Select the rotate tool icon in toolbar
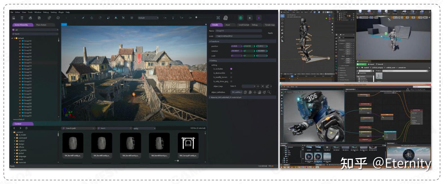The image size is (443, 184). pyautogui.click(x=100, y=18)
